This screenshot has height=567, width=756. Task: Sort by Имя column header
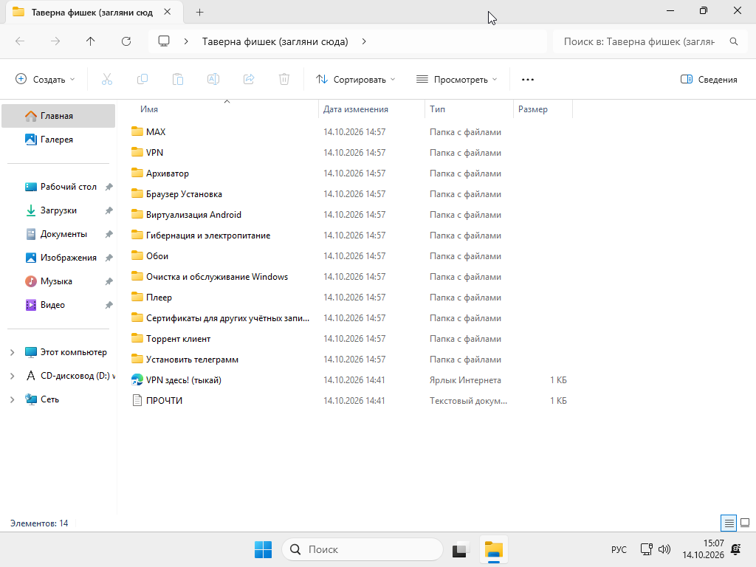point(221,109)
